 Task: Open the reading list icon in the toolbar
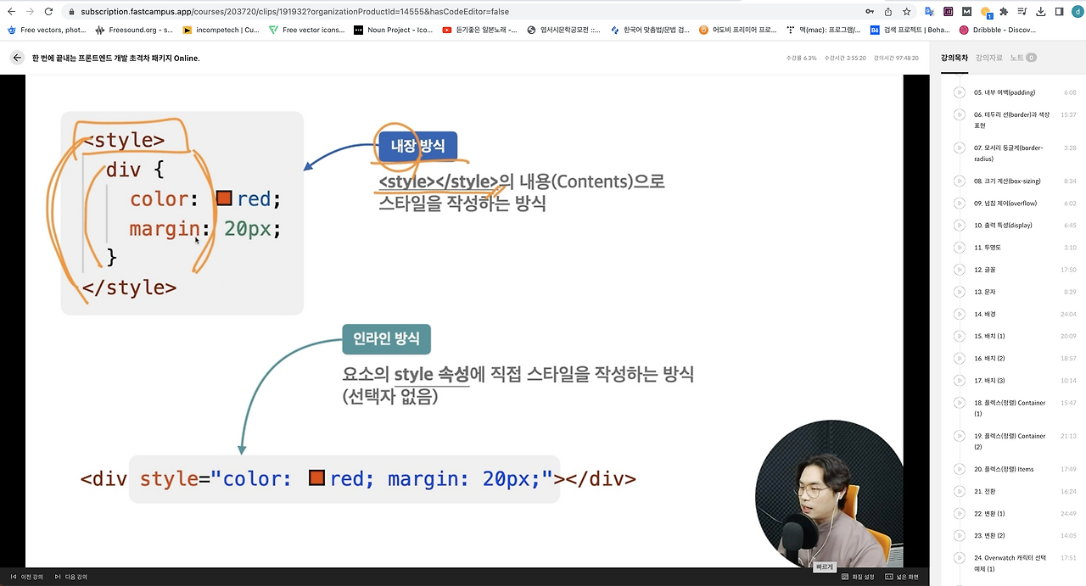click(x=1022, y=12)
